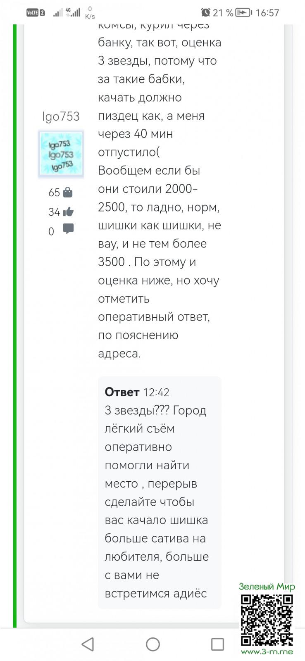Open recent apps with square button
Screen dimensions: 305x661
(217, 644)
